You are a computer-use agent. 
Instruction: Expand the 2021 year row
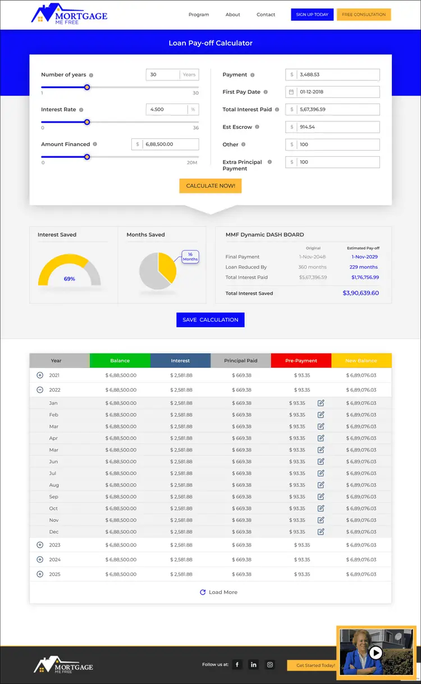click(x=40, y=375)
